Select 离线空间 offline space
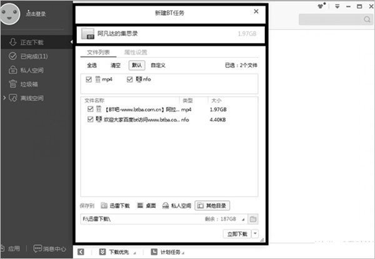375x259 pixels. 32,98
